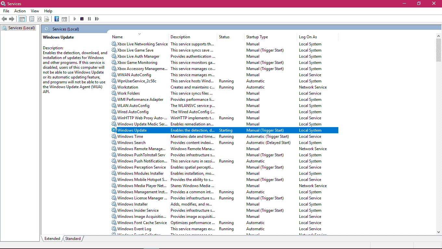Switch to the Standard tab
Screen dimensions: 442x249
click(73, 239)
